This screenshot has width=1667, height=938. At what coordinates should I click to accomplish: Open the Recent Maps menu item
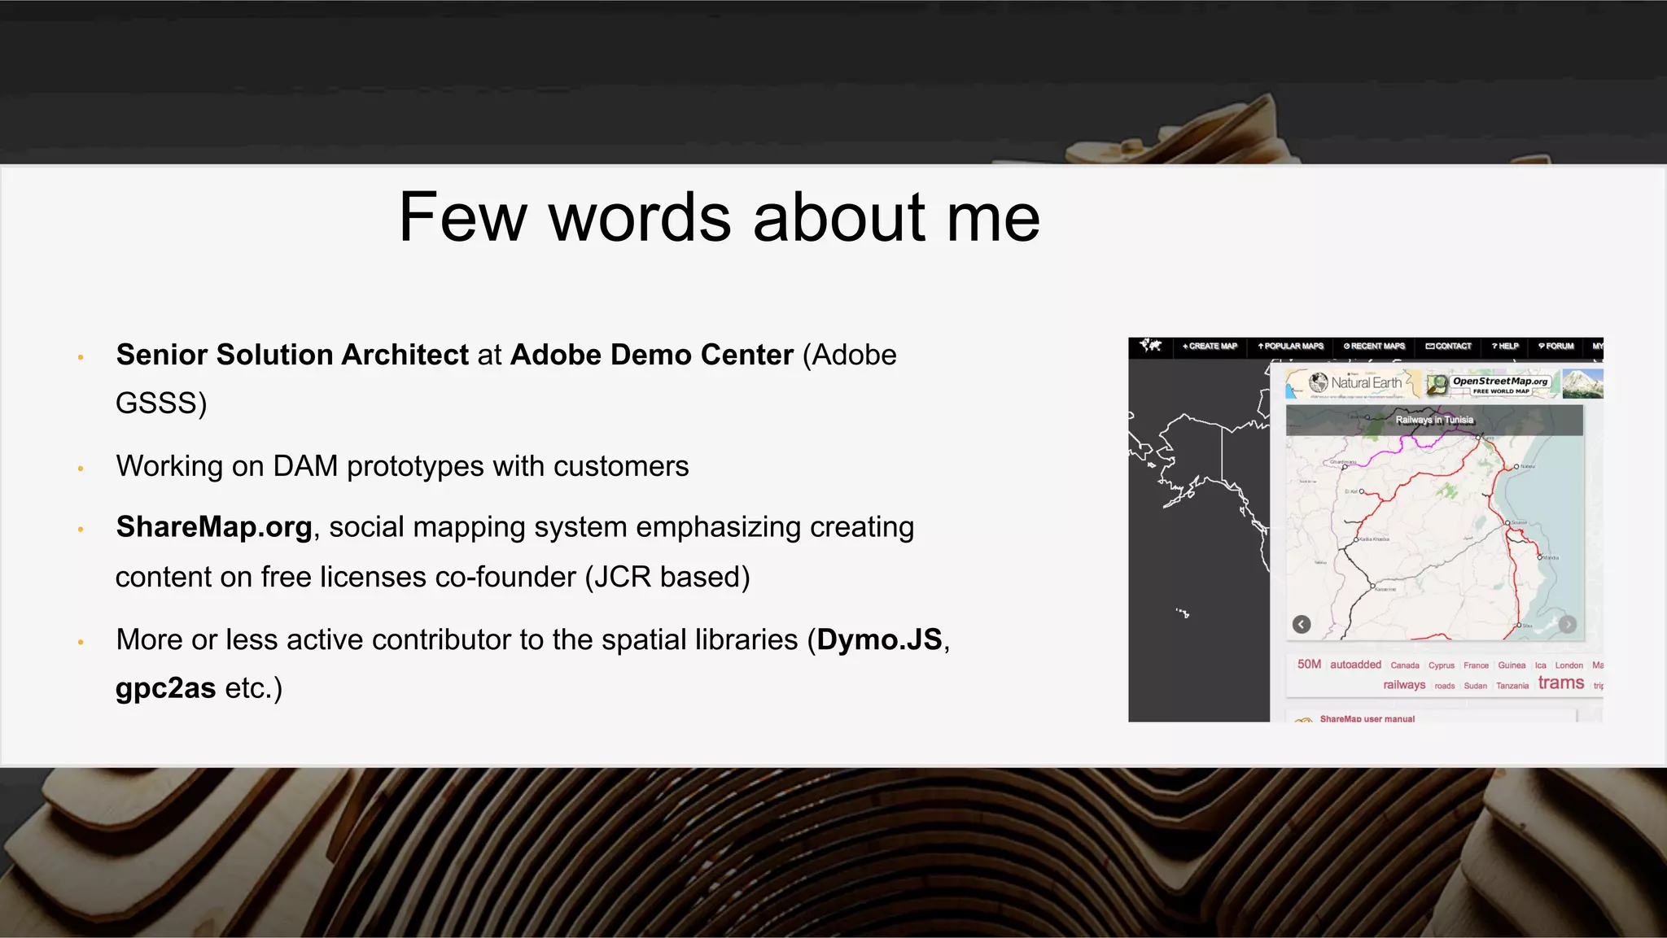1374,347
